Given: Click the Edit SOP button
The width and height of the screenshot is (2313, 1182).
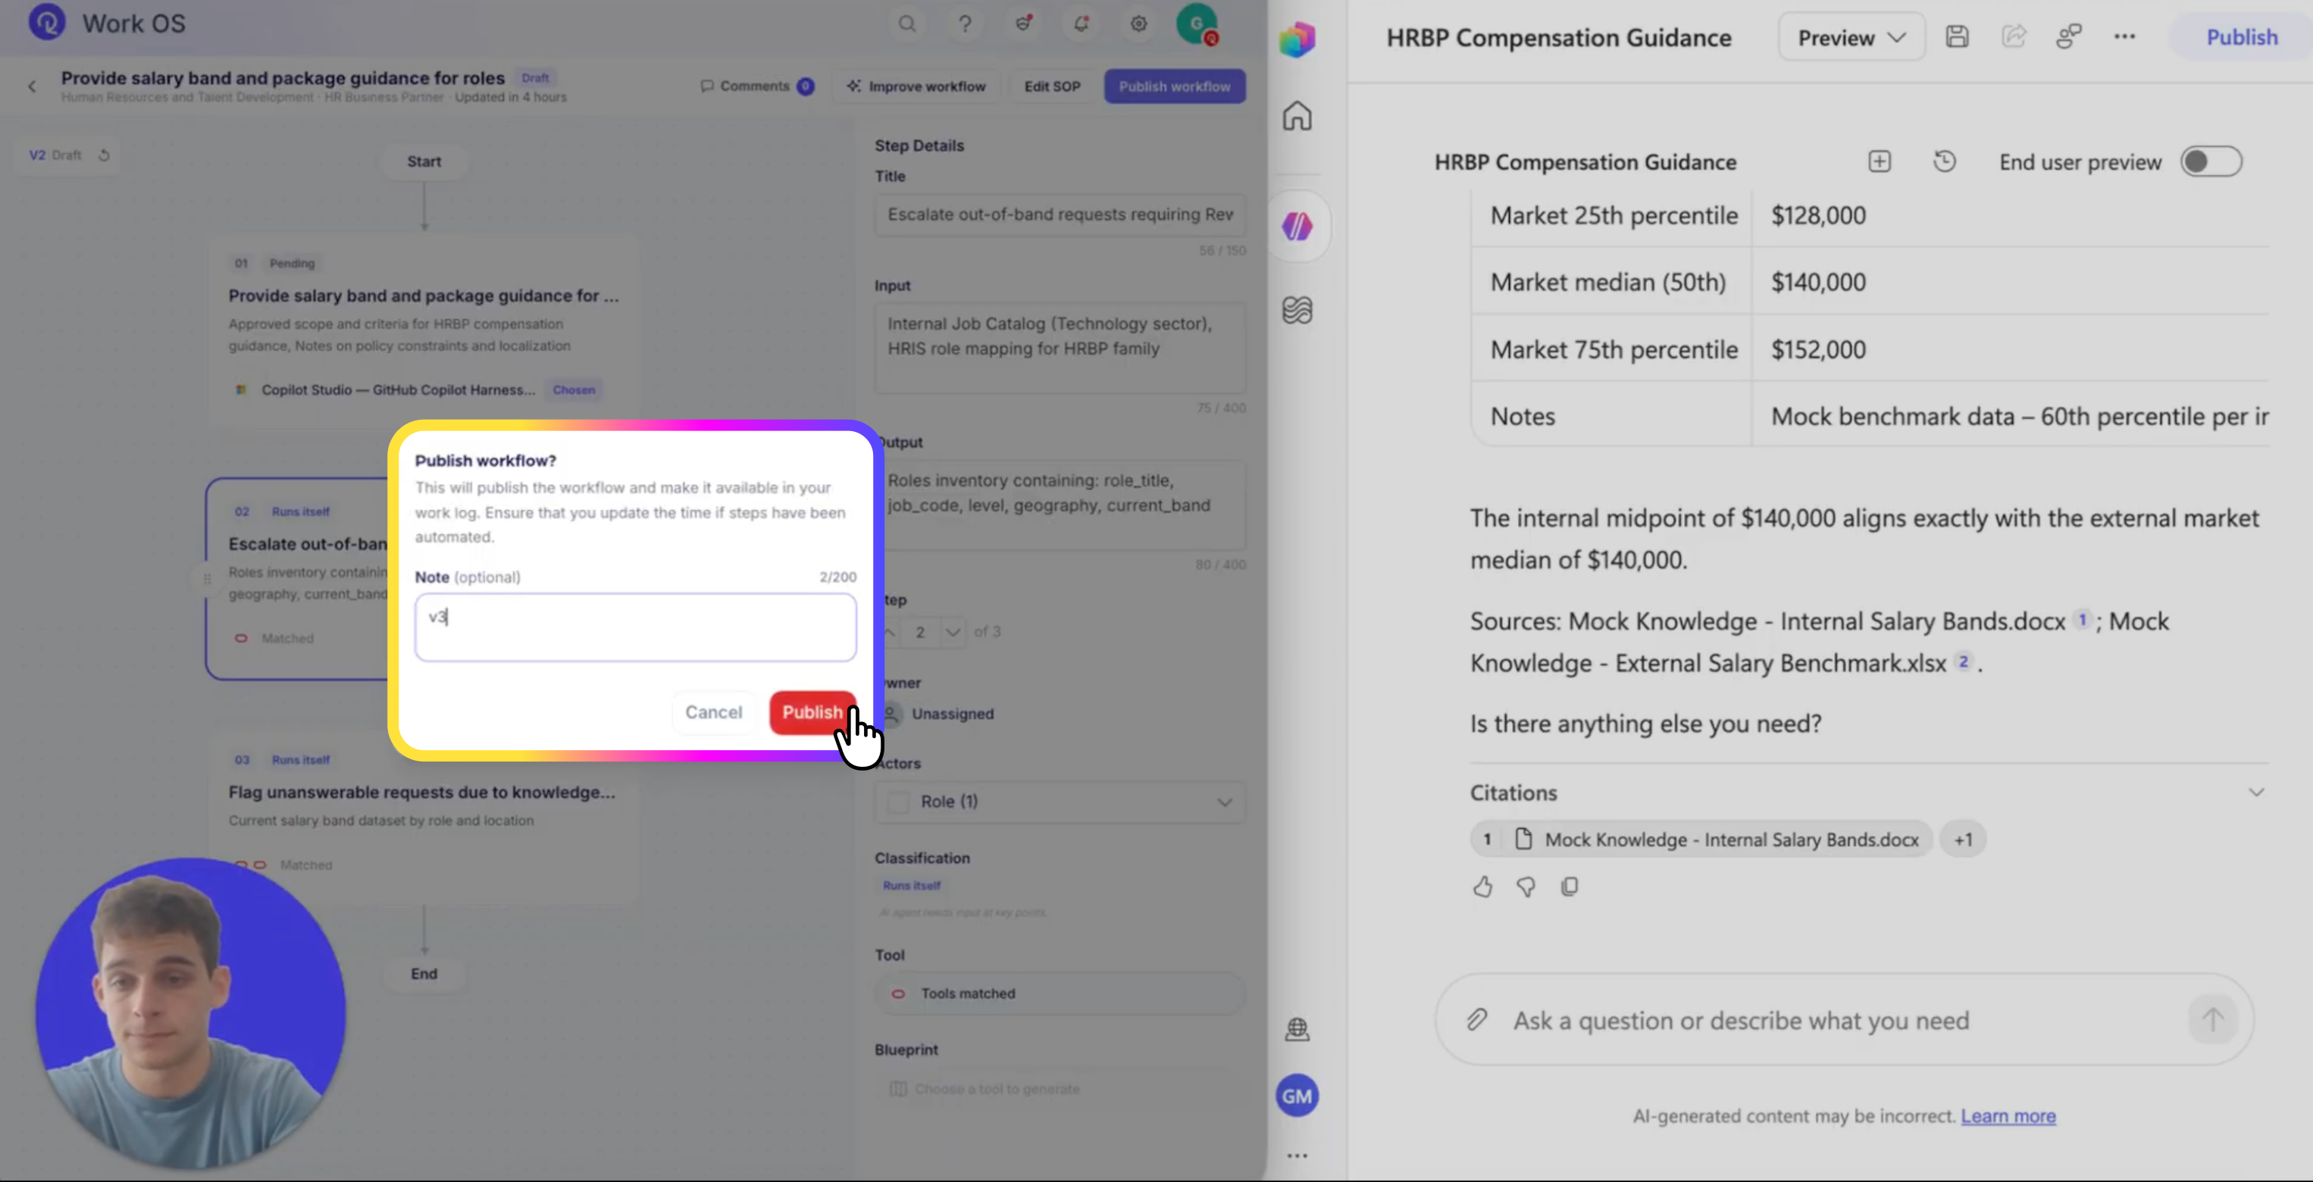Looking at the screenshot, I should (1051, 86).
